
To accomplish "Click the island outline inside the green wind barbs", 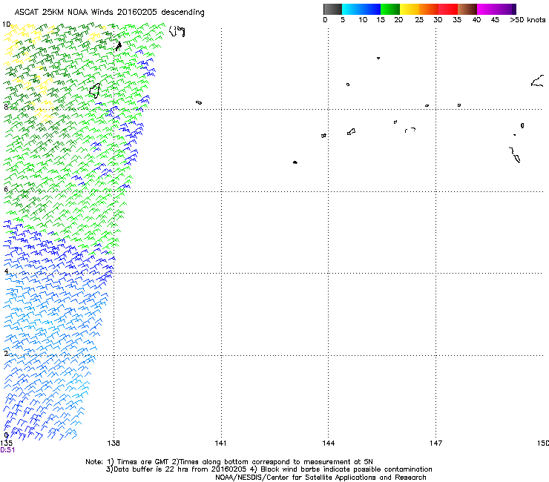I will point(94,90).
